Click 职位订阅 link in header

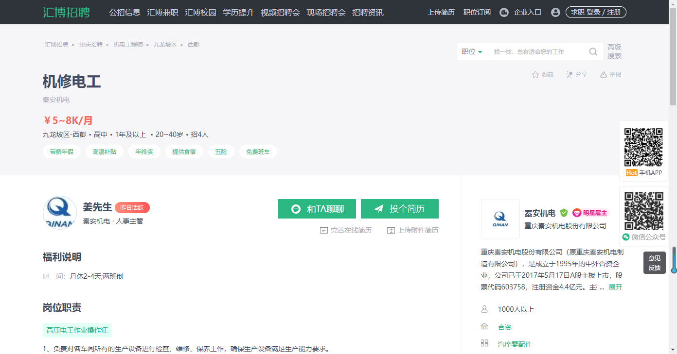[477, 12]
